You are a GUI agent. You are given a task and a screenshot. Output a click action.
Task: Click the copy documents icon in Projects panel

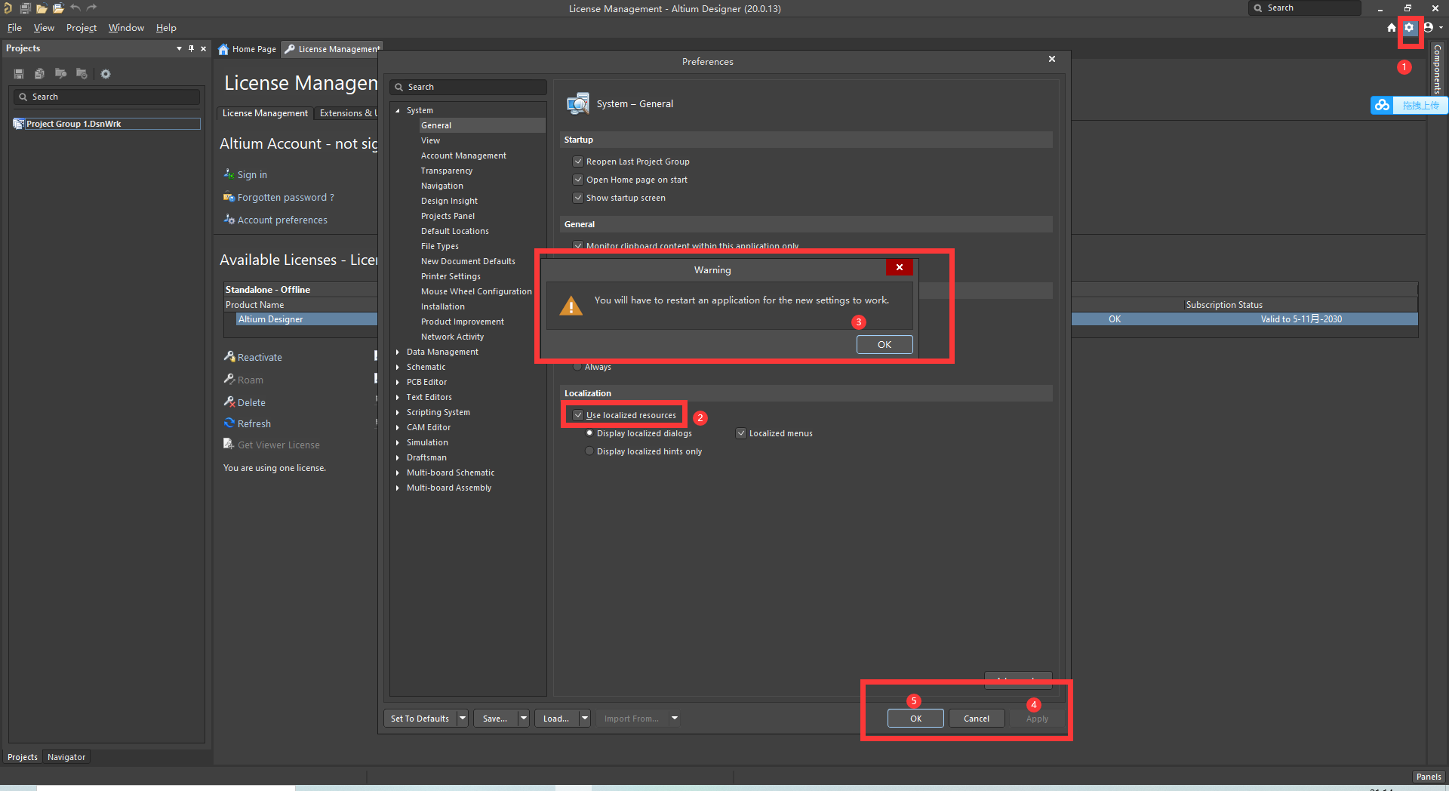39,74
